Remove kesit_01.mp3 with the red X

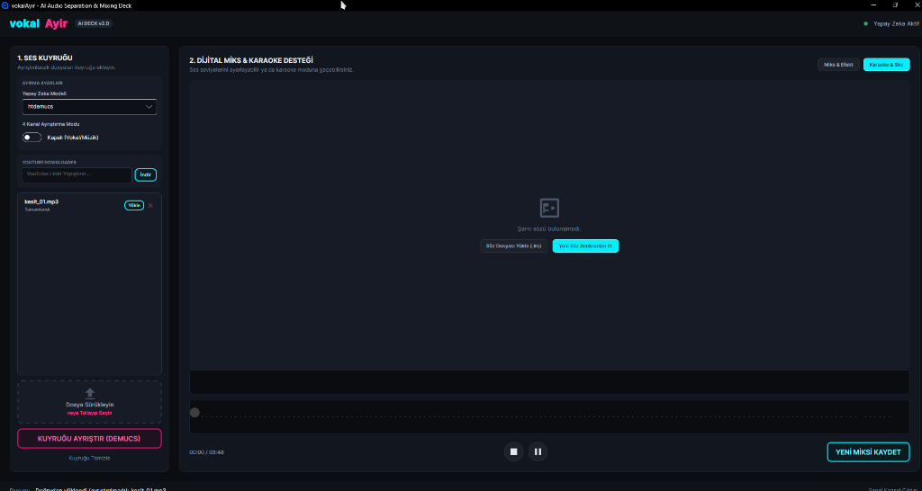click(x=150, y=206)
